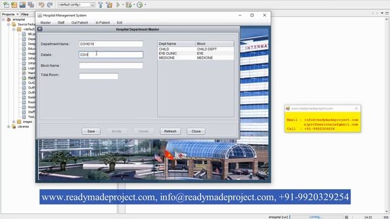The image size is (390, 219).
Task: Click the disabled Delete button
Action: coord(143,131)
